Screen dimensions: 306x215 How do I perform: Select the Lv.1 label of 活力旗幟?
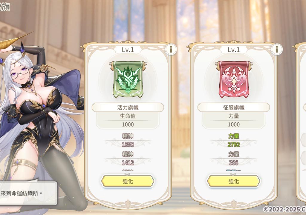pos(128,50)
